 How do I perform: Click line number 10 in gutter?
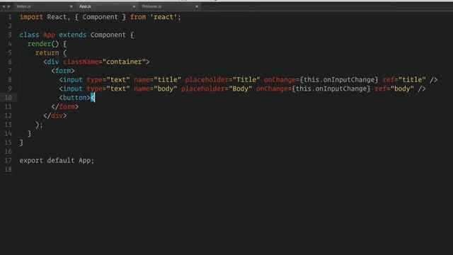point(8,98)
